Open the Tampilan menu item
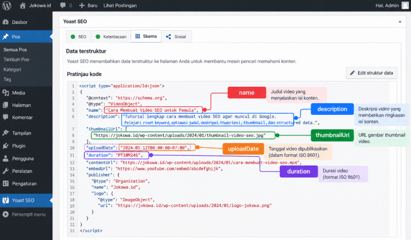411x240 pixels. (26, 133)
